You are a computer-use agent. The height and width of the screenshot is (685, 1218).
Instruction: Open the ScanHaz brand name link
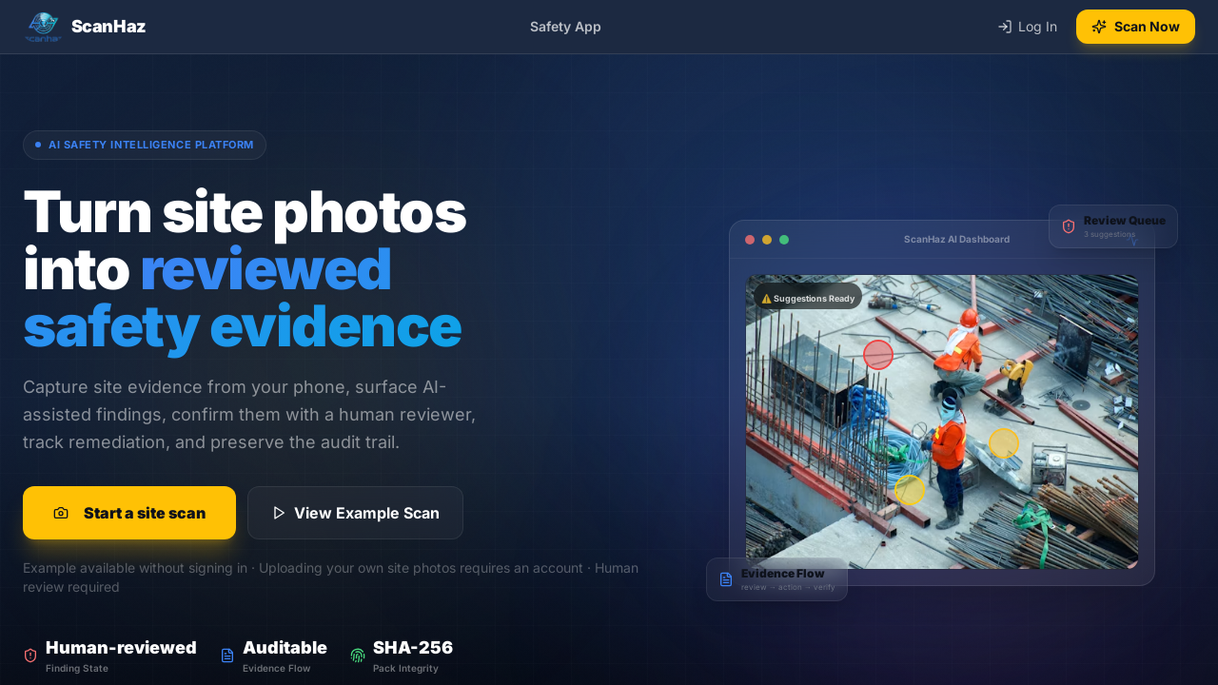[108, 27]
